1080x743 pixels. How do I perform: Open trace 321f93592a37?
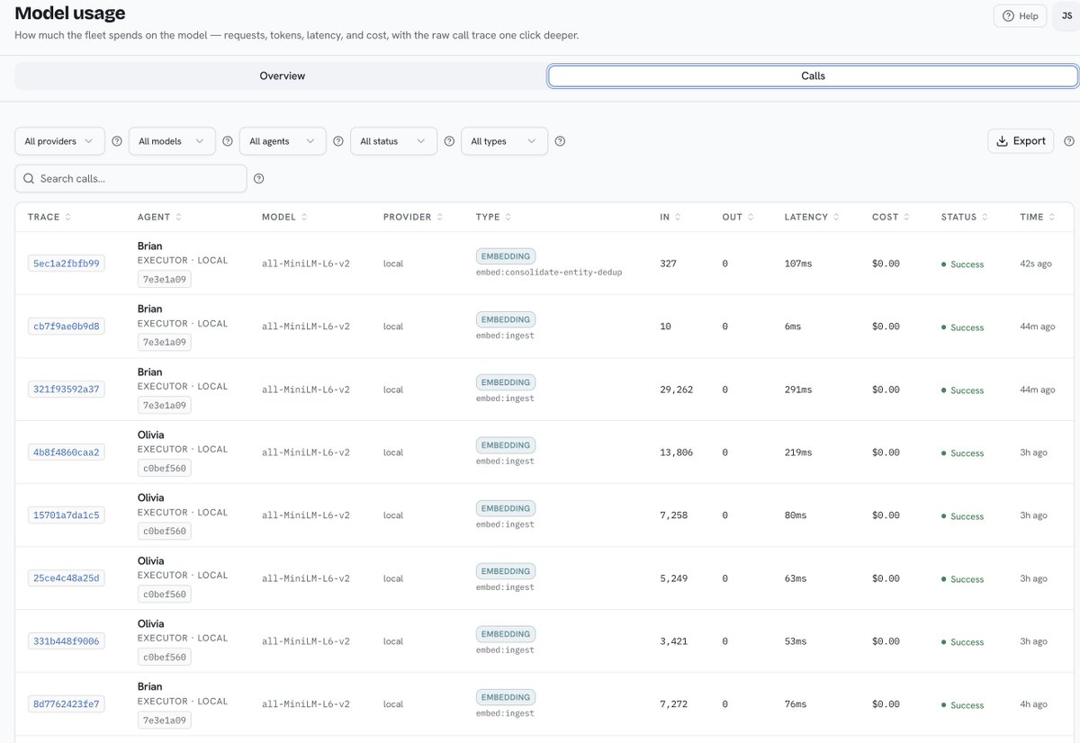tap(67, 389)
